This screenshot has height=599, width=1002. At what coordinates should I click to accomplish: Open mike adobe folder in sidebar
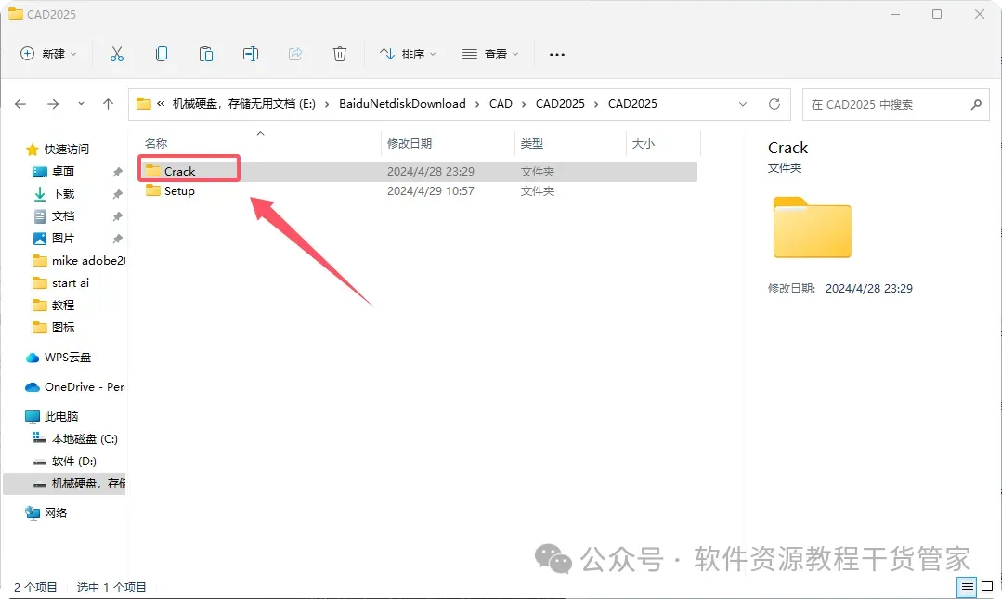[x=79, y=261]
